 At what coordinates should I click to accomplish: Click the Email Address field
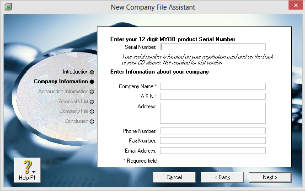point(213,151)
